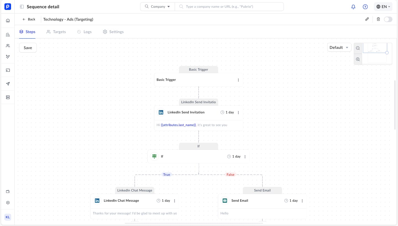398x226 pixels.
Task: Click the Save button
Action: (x=28, y=48)
